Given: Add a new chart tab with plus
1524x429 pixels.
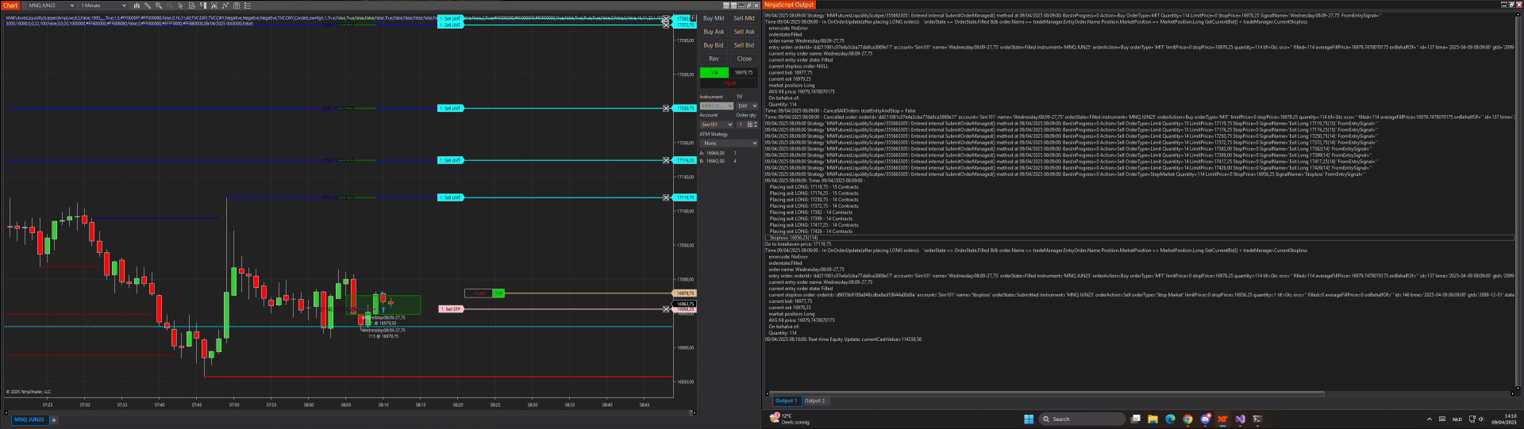Looking at the screenshot, I should tap(54, 419).
